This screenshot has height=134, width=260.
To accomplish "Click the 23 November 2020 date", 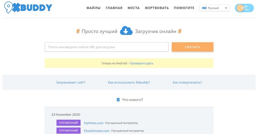I will tap(66, 115).
